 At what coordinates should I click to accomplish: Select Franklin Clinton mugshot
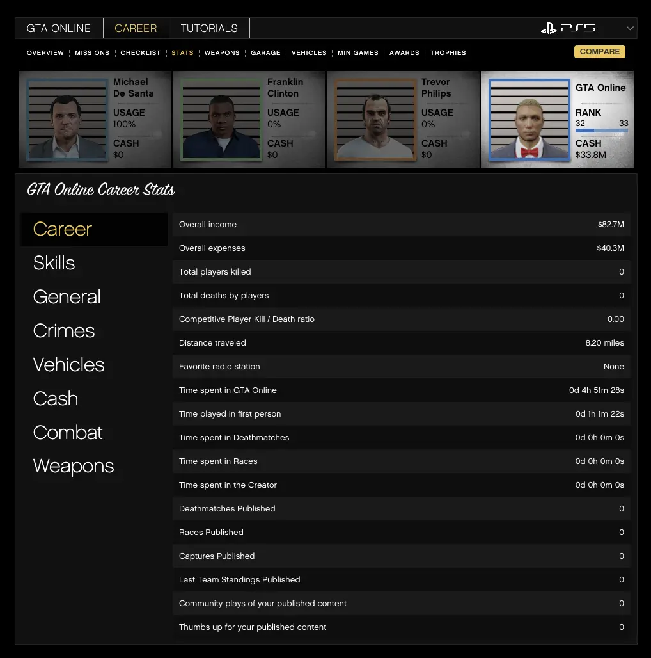coord(221,120)
